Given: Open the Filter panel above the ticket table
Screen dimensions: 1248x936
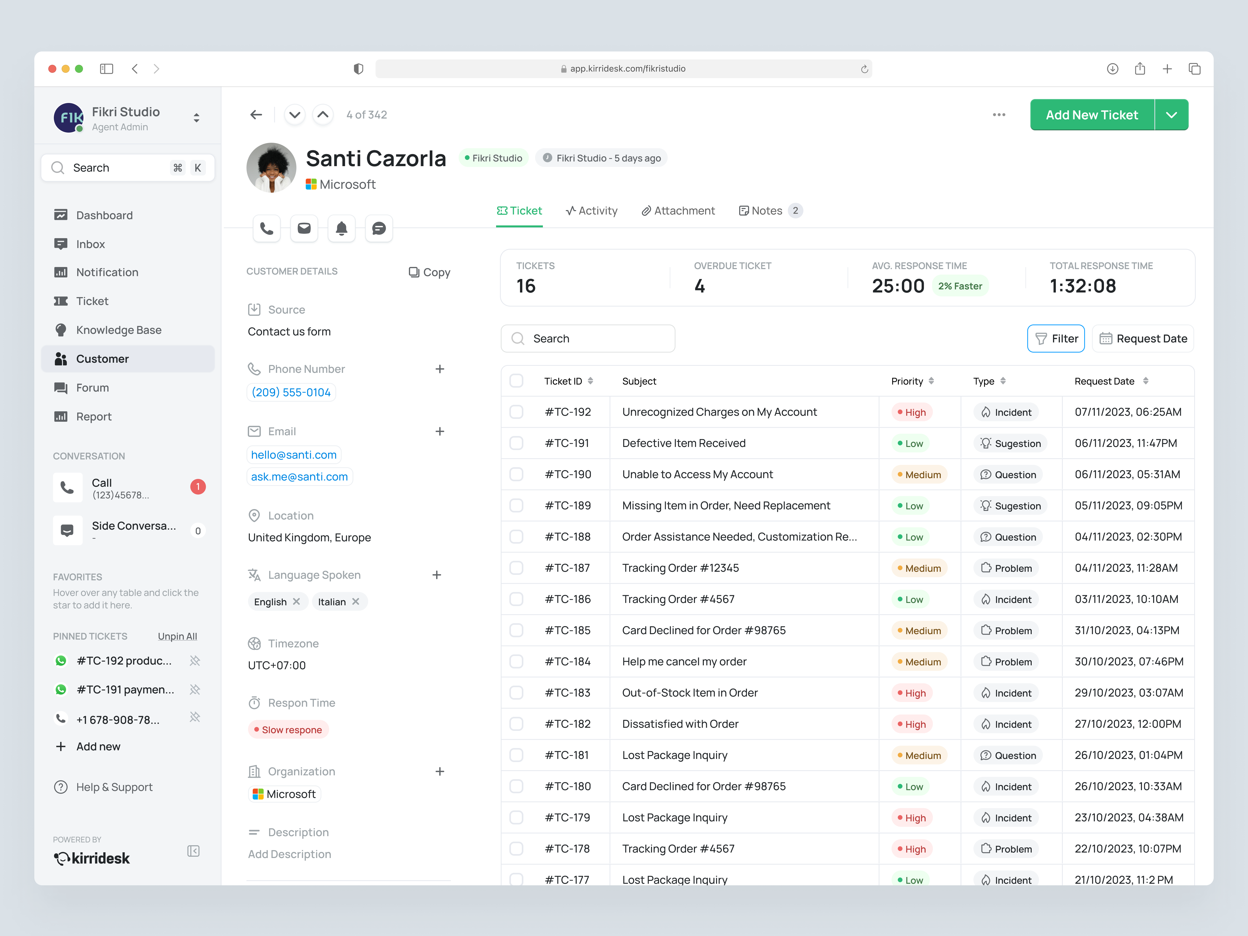Looking at the screenshot, I should click(x=1056, y=338).
